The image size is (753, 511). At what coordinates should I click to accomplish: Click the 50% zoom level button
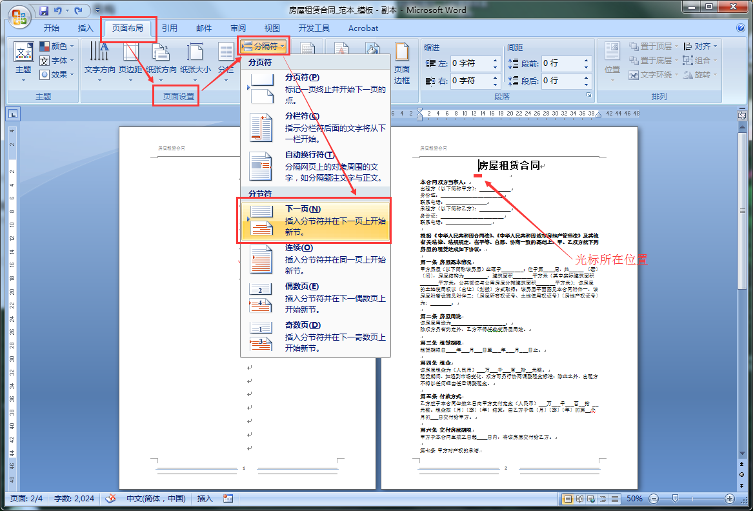634,499
